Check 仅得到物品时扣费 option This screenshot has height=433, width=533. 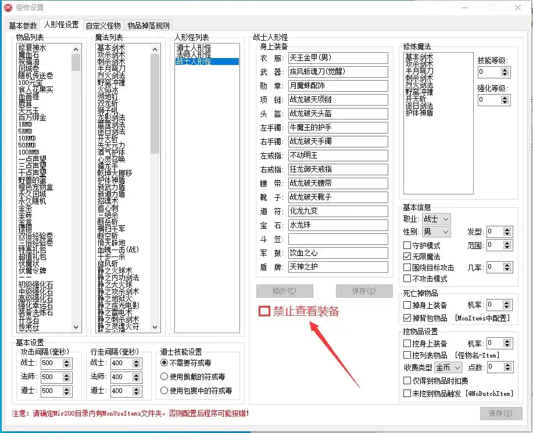click(x=407, y=381)
